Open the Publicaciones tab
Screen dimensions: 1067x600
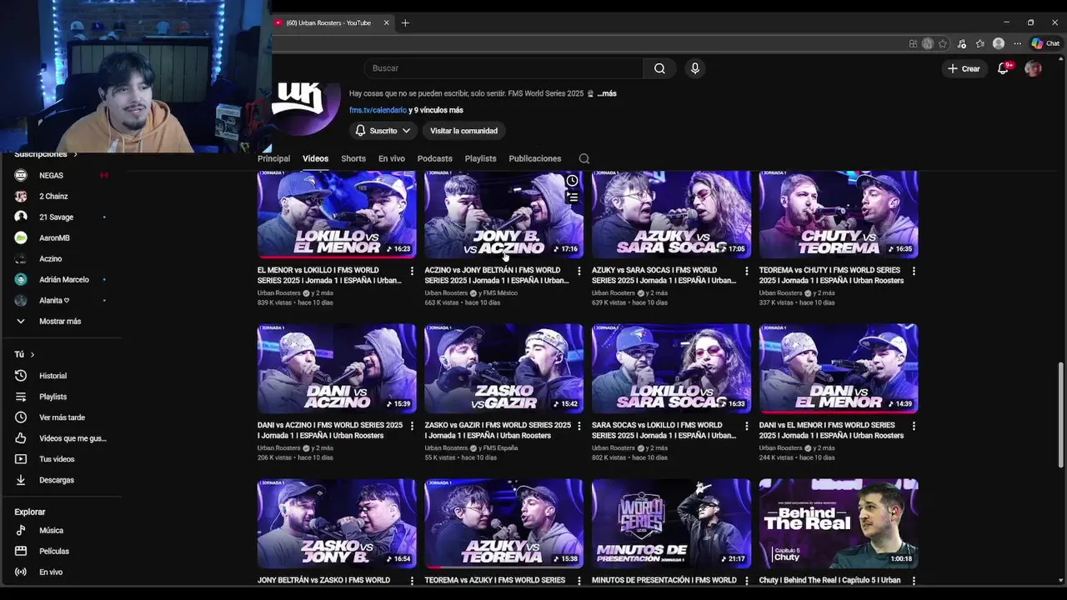click(535, 158)
